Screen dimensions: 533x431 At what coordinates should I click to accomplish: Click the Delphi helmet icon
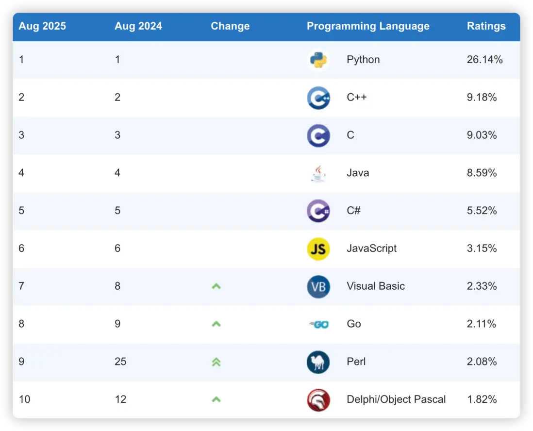(x=318, y=400)
